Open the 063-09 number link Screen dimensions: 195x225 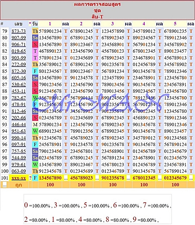click(x=19, y=171)
